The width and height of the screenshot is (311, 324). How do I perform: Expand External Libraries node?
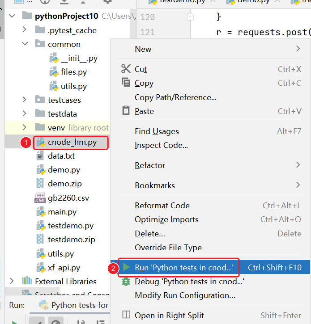click(x=12, y=281)
